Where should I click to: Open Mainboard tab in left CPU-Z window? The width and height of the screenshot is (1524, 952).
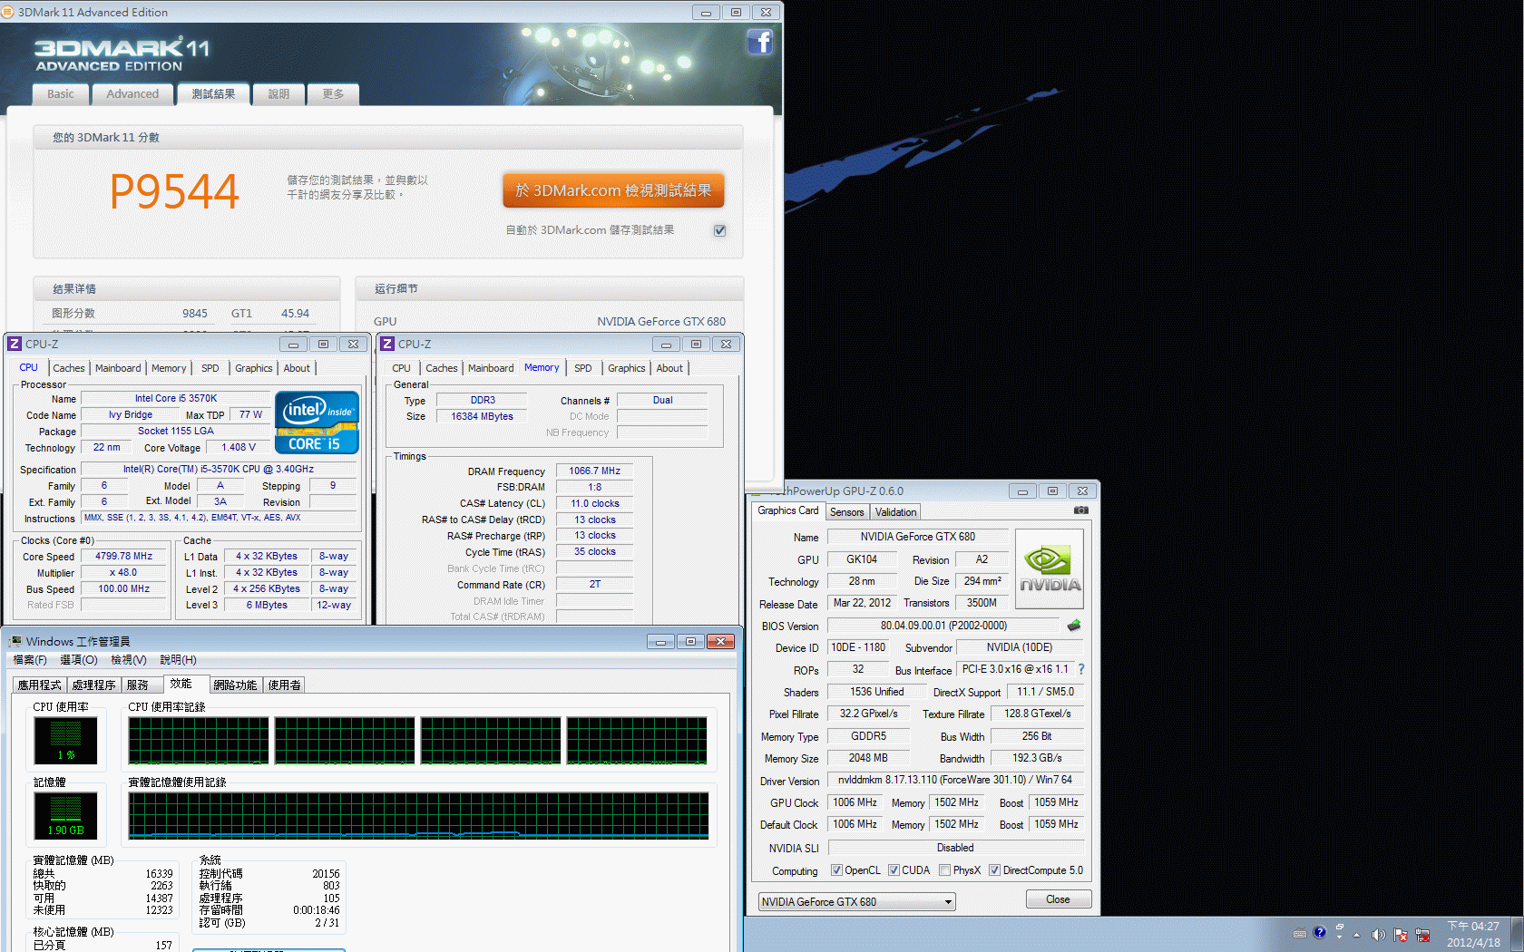click(118, 368)
